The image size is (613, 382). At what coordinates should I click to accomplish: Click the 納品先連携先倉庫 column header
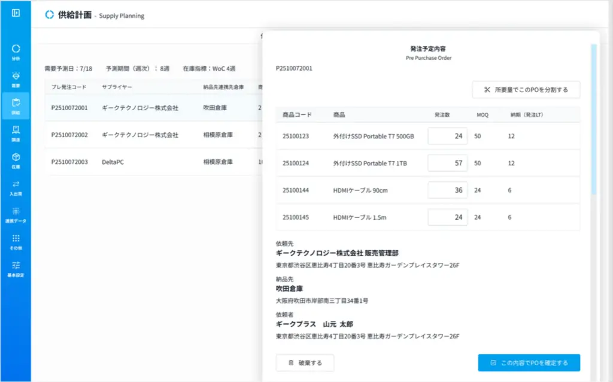(x=223, y=87)
